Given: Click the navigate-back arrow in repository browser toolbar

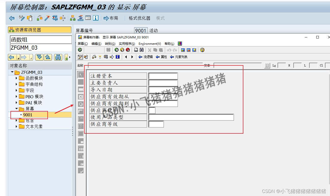Looking at the screenshot, I should click(12, 57).
